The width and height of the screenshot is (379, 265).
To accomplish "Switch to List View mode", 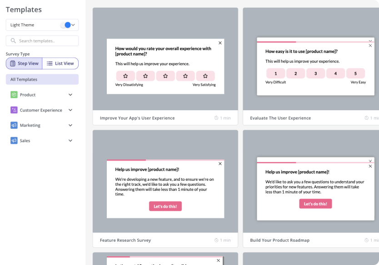I will (x=60, y=63).
